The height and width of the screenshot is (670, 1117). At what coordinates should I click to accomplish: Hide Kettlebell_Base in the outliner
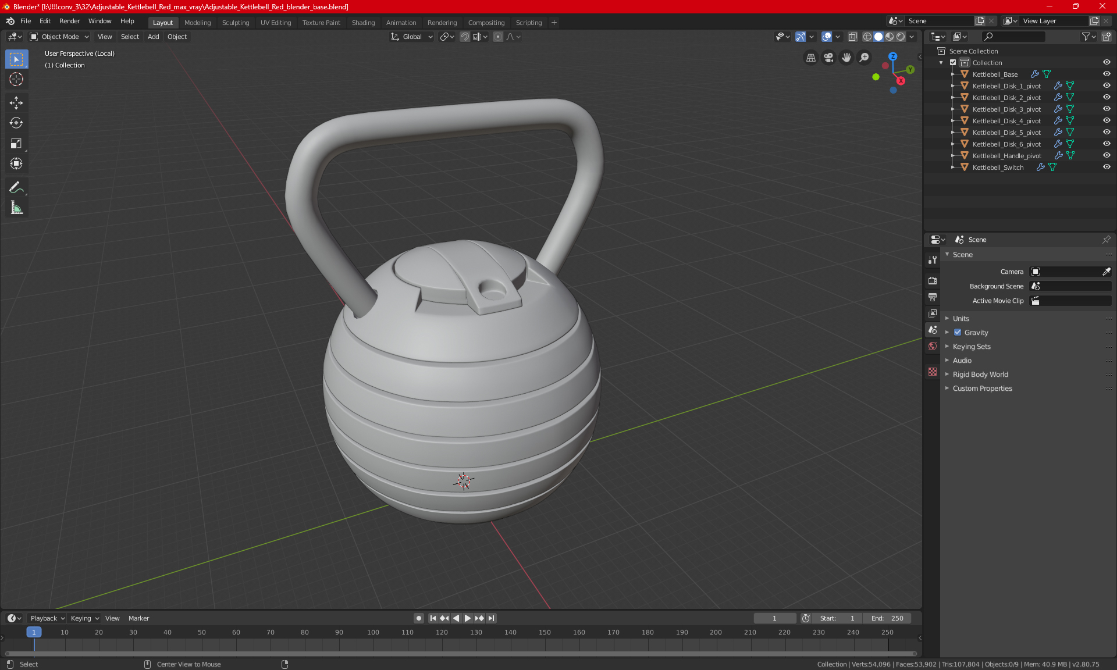(1107, 74)
